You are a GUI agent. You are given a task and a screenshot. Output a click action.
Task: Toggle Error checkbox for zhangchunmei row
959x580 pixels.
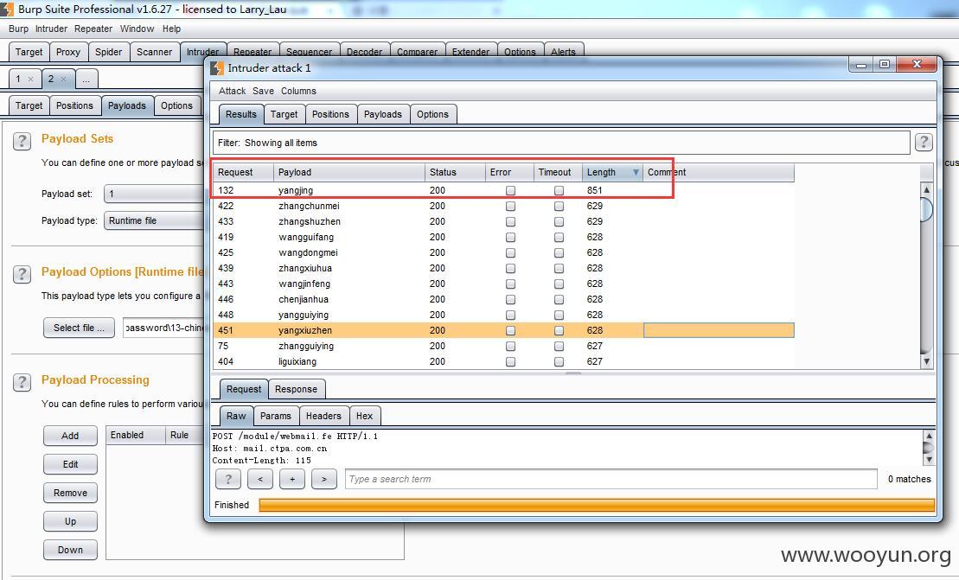click(511, 206)
